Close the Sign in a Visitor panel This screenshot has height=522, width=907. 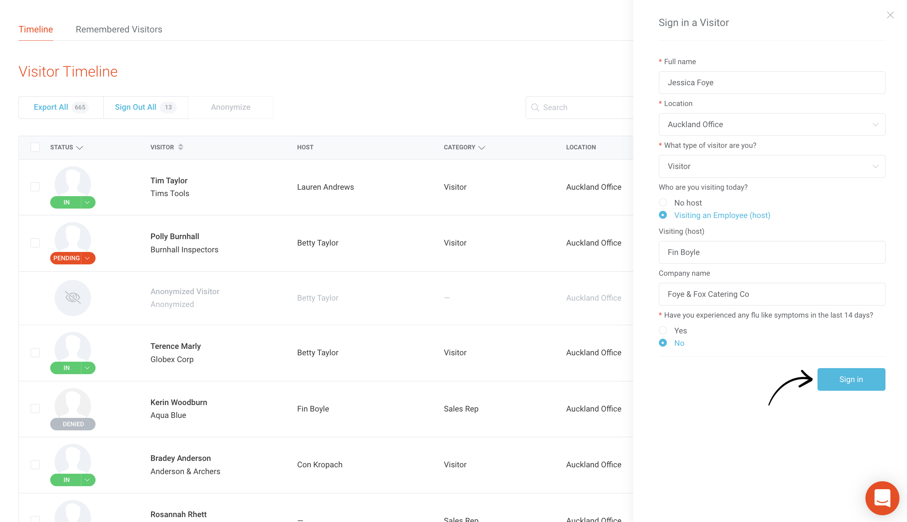890,15
